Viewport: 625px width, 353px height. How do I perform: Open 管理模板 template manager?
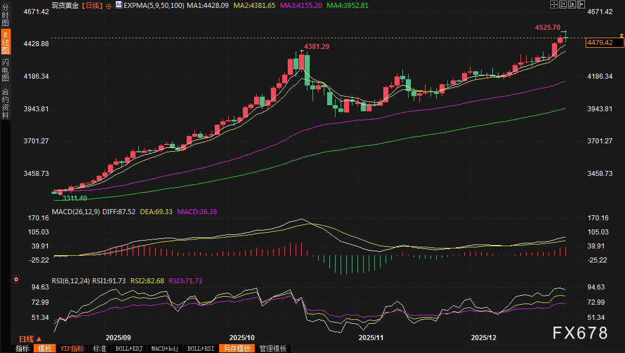coord(273,349)
